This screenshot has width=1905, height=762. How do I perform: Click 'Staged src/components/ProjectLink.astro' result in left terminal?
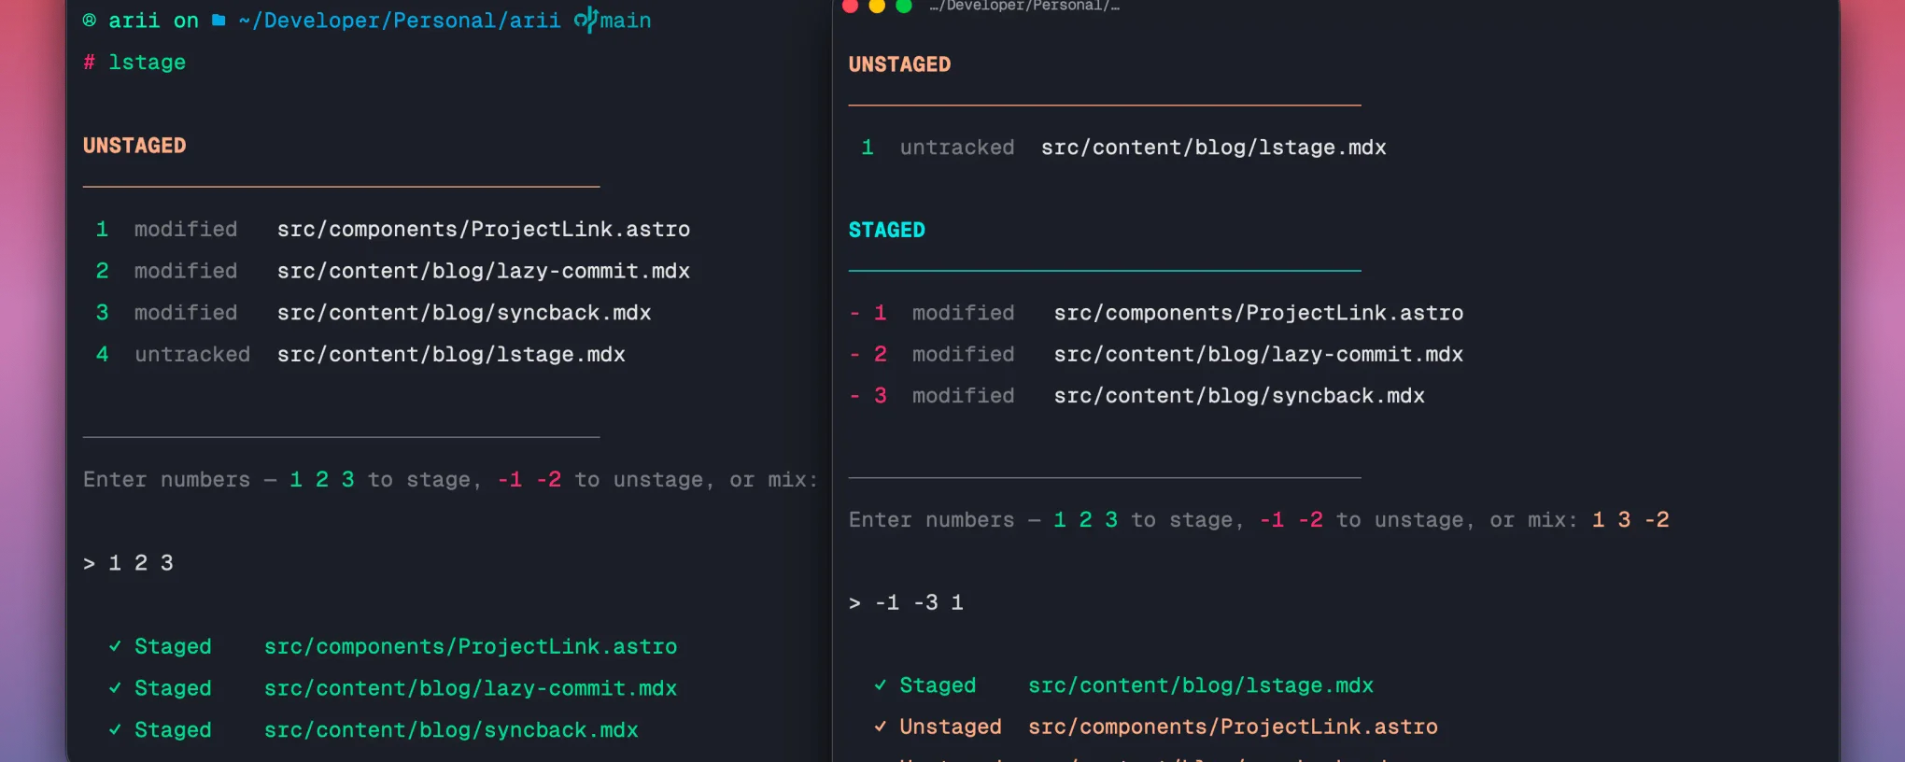click(x=392, y=646)
